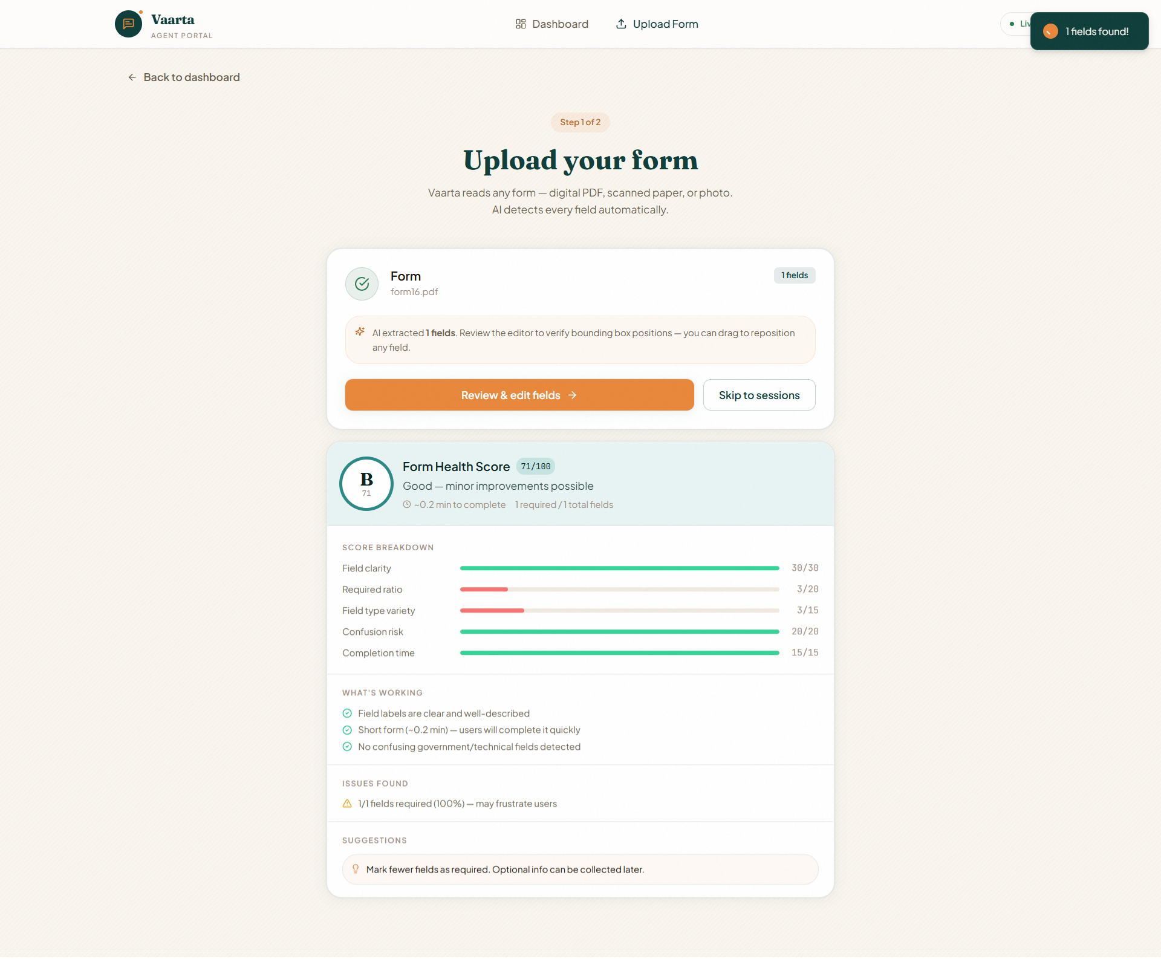The width and height of the screenshot is (1161, 959).
Task: Click the Field type variety score bar
Action: [x=619, y=610]
